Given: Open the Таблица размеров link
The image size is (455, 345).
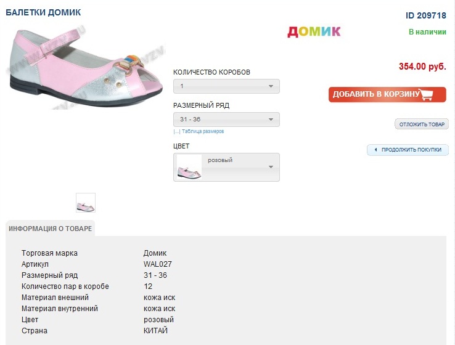Looking at the screenshot, I should click(202, 132).
